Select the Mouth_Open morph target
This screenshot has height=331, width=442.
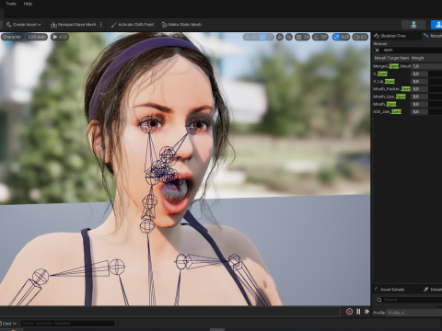pos(384,104)
